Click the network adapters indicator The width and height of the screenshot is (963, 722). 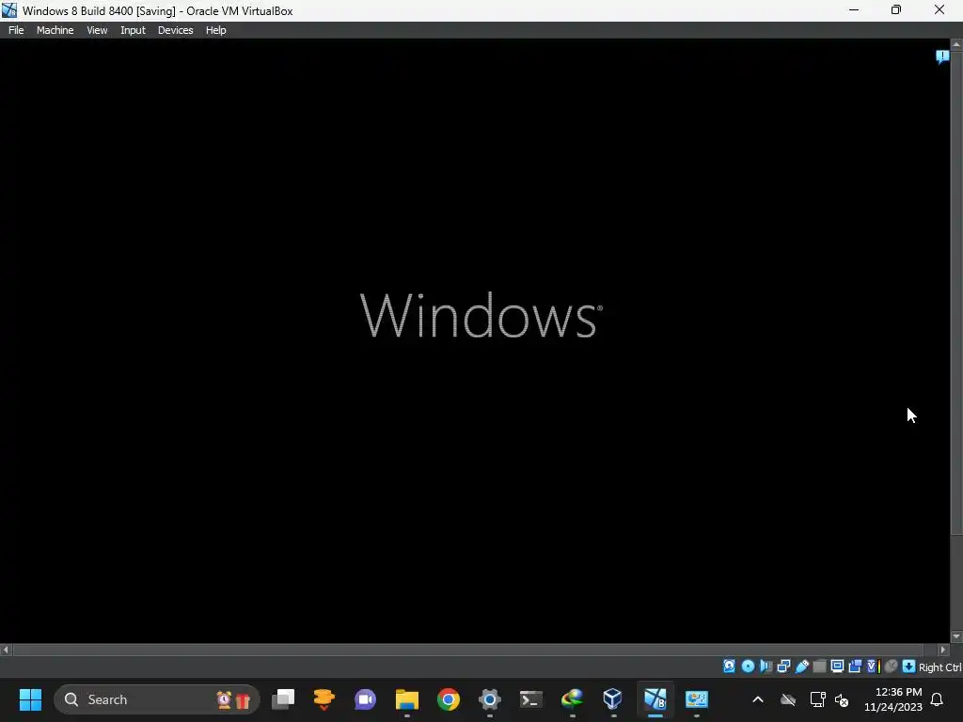(783, 667)
